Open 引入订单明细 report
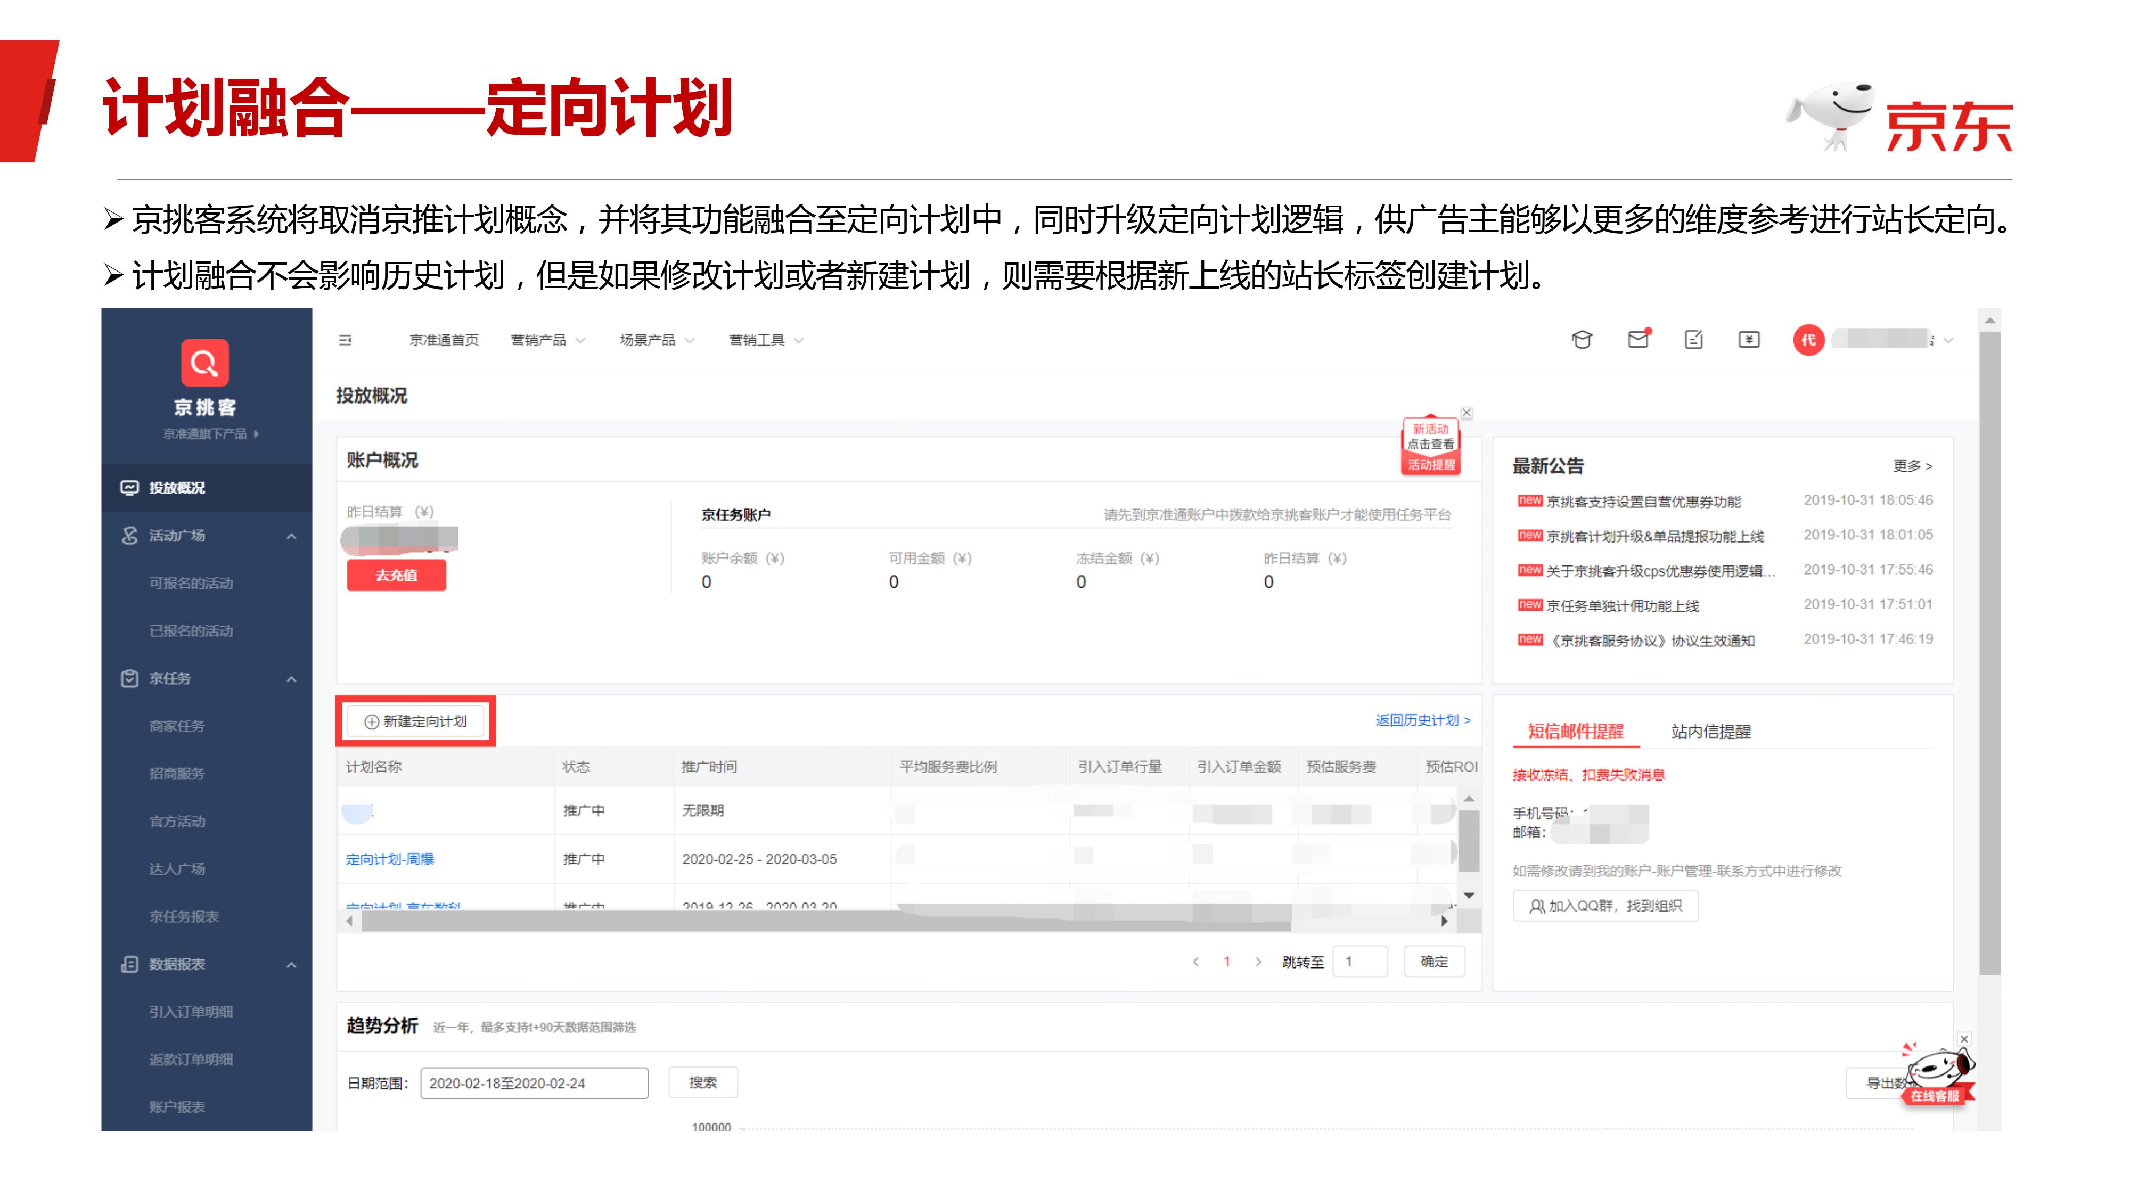This screenshot has width=2130, height=1198. tap(191, 1013)
